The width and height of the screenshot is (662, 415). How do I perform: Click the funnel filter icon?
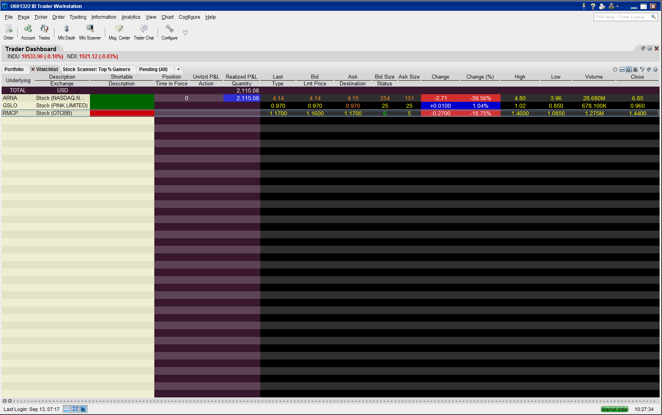pyautogui.click(x=642, y=69)
